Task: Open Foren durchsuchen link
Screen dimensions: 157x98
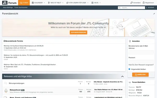Action: coord(21,8)
